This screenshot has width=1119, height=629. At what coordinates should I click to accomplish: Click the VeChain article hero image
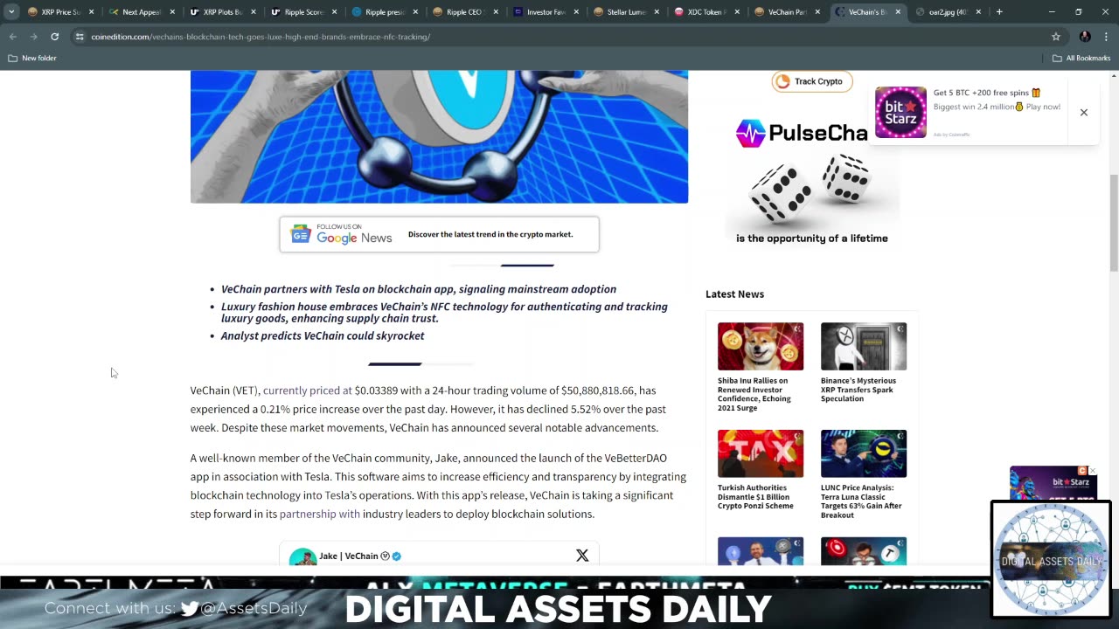click(439, 137)
